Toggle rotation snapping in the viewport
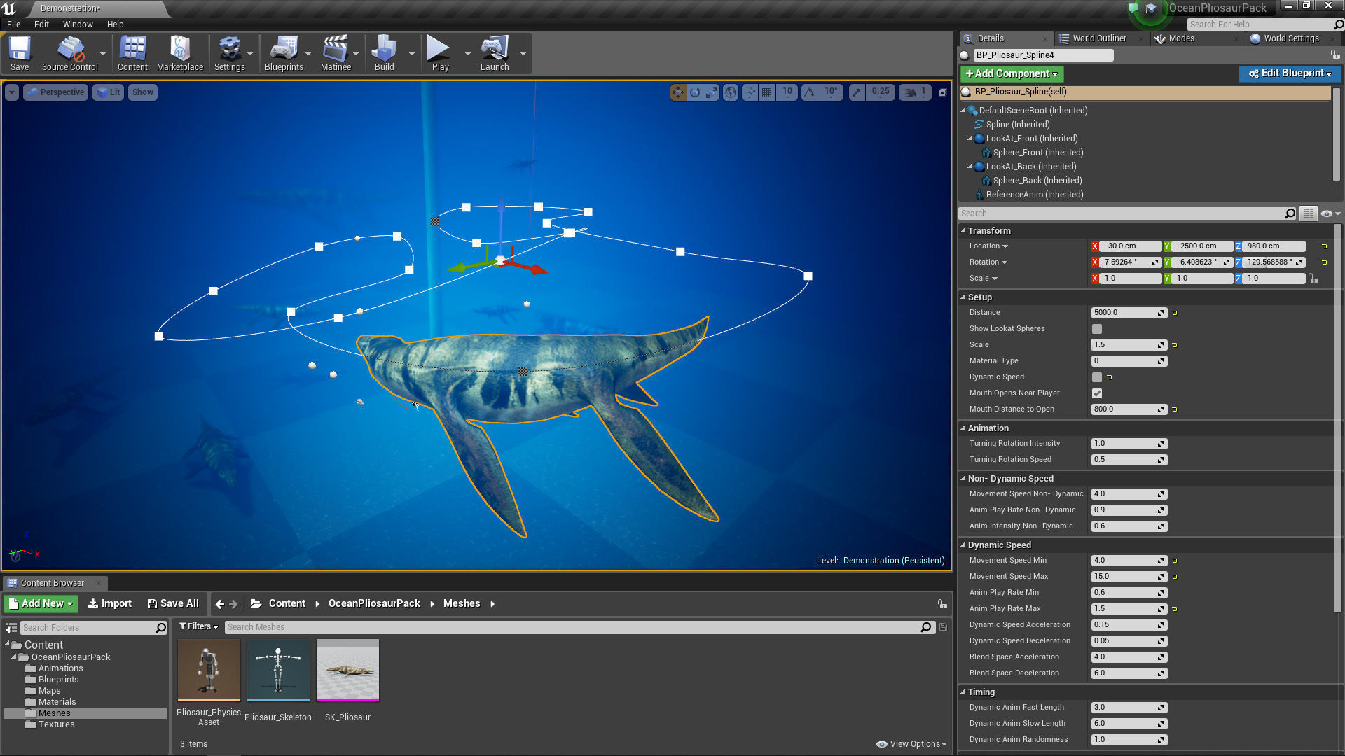 coord(810,92)
